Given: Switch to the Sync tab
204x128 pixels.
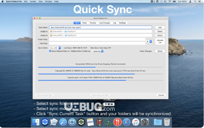Looking at the screenshot, I should point(77,23).
